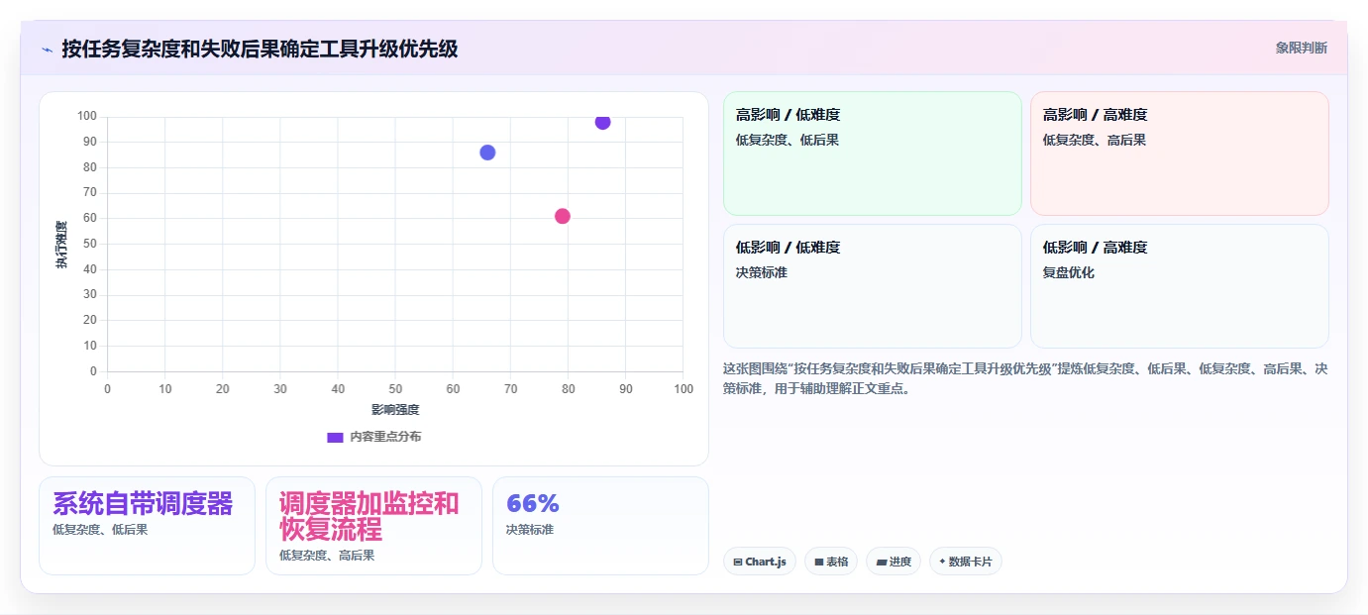Select the pink data point on the scatter chart
The height and width of the screenshot is (615, 1368).
pos(563,216)
